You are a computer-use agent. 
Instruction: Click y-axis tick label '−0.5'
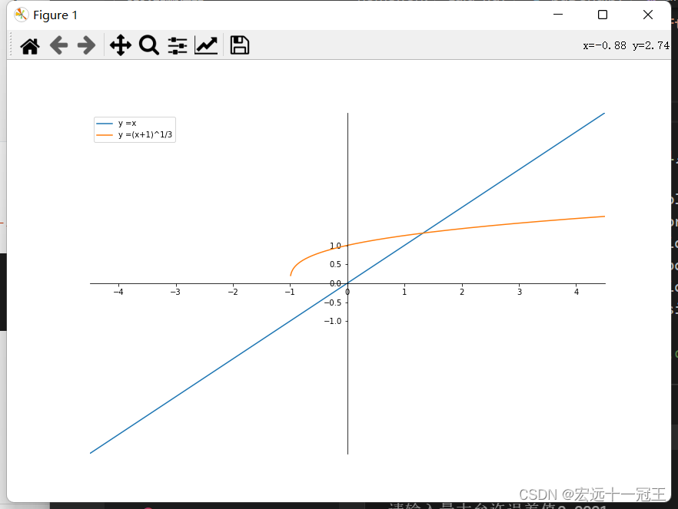tap(333, 302)
